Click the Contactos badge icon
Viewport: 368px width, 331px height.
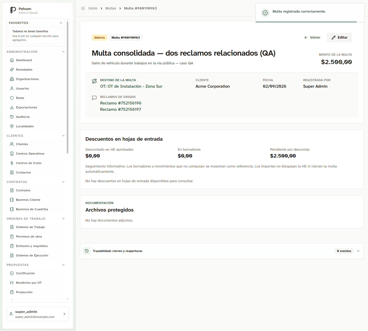click(12, 172)
